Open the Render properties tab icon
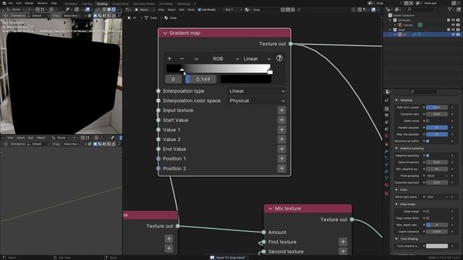The height and width of the screenshot is (260, 463). (x=386, y=109)
